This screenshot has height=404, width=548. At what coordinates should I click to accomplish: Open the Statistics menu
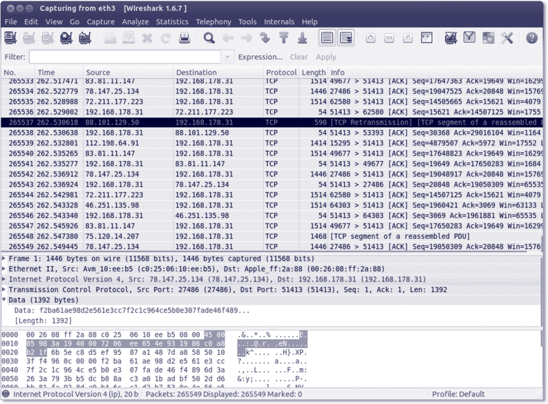coord(172,22)
